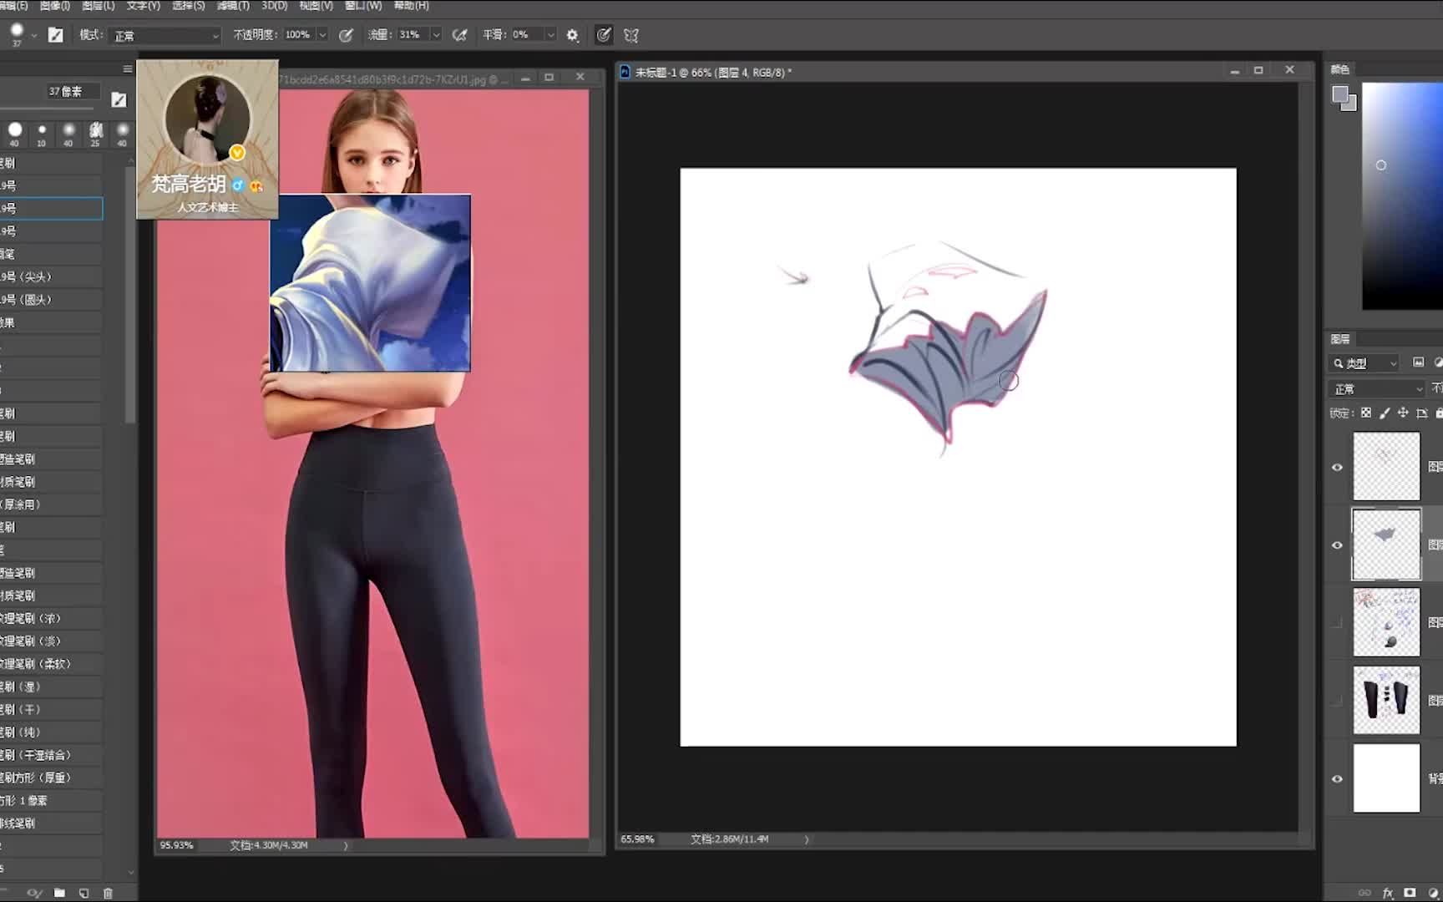
Task: Add layer style via fx icon
Action: 1388,893
